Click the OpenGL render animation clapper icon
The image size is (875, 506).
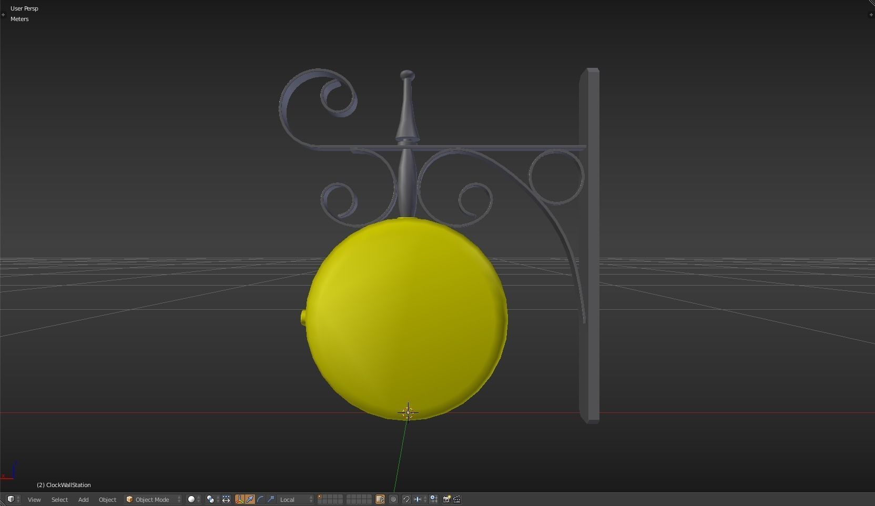tap(457, 499)
